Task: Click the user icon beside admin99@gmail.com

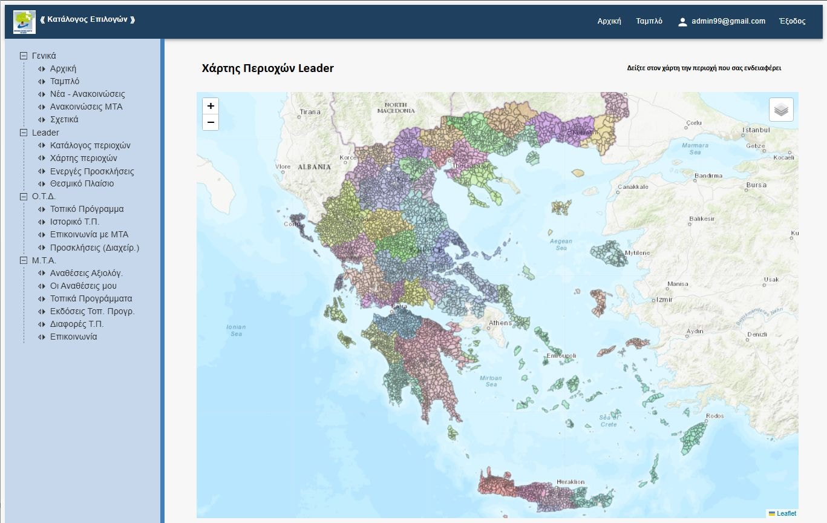Action: (682, 21)
